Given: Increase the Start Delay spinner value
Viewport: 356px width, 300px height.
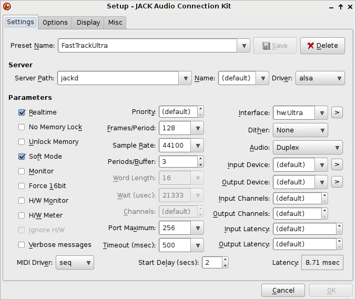Looking at the screenshot, I should point(225,260).
